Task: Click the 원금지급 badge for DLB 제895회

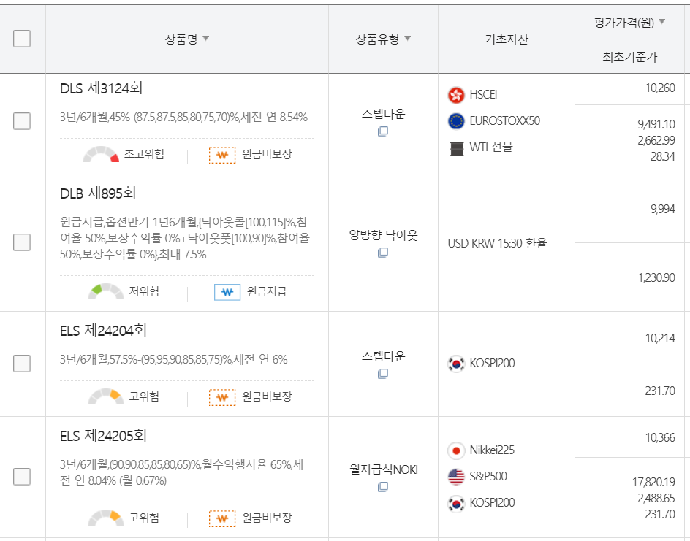Action: (x=229, y=291)
